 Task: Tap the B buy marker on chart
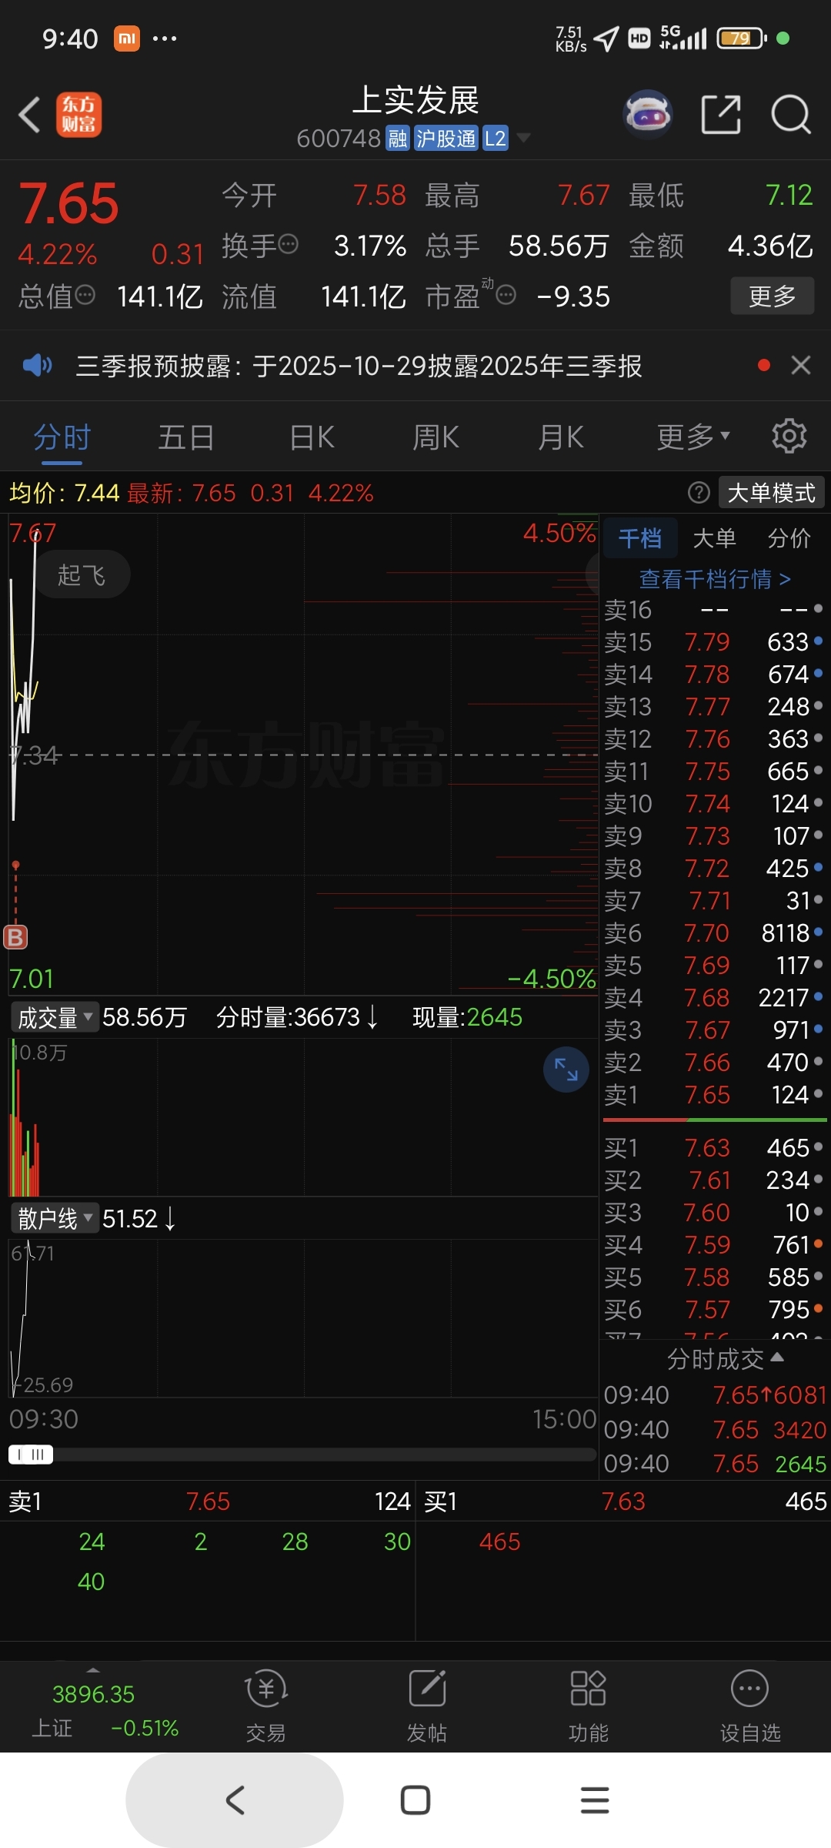[15, 936]
